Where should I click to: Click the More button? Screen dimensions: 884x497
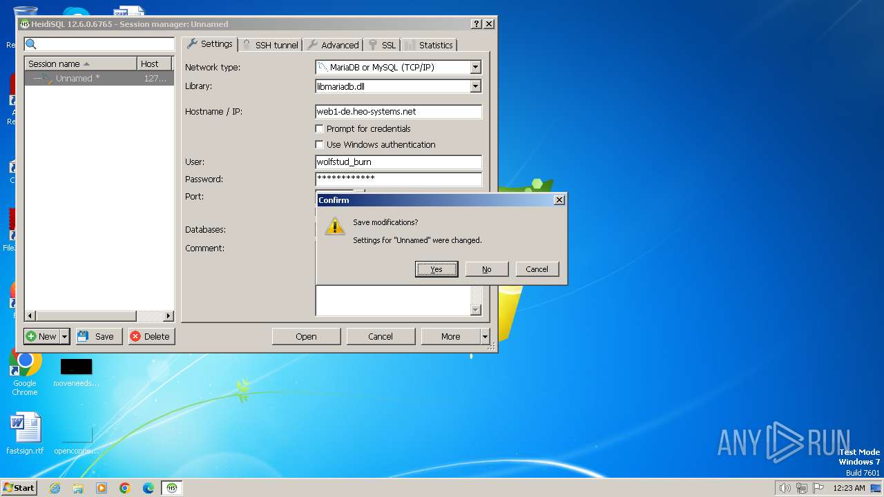450,336
